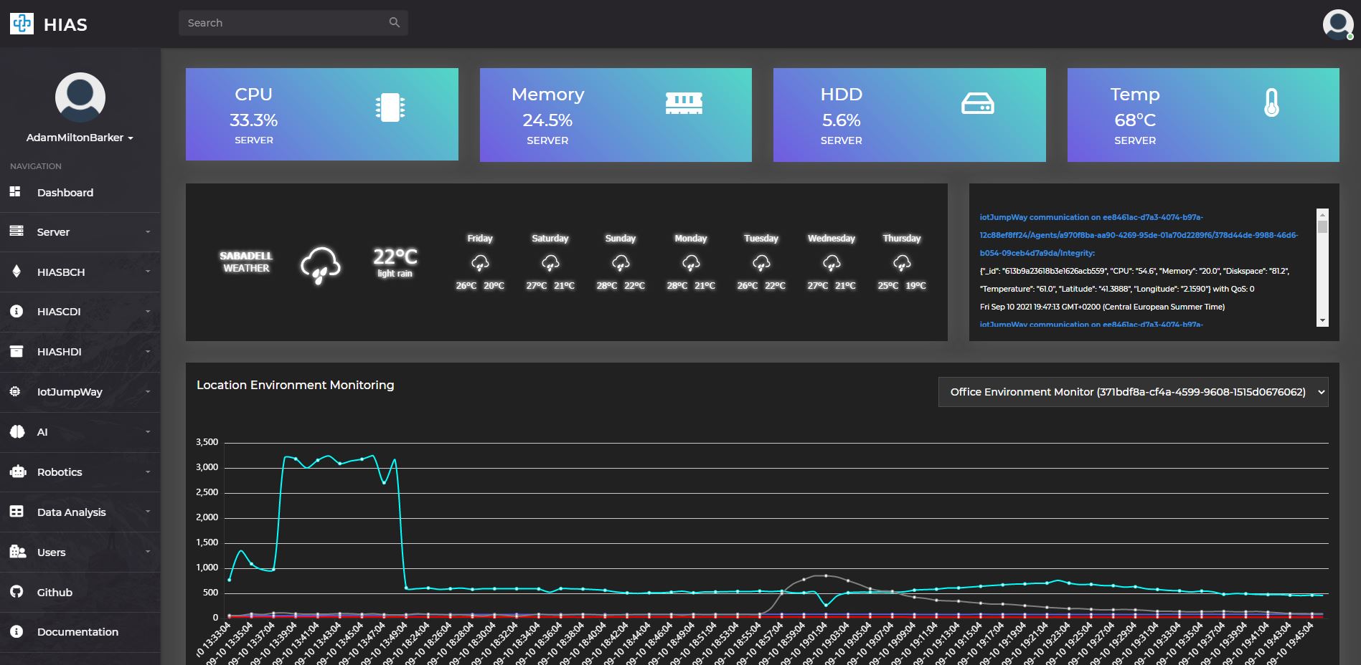Click the HIAS brand title

[65, 25]
